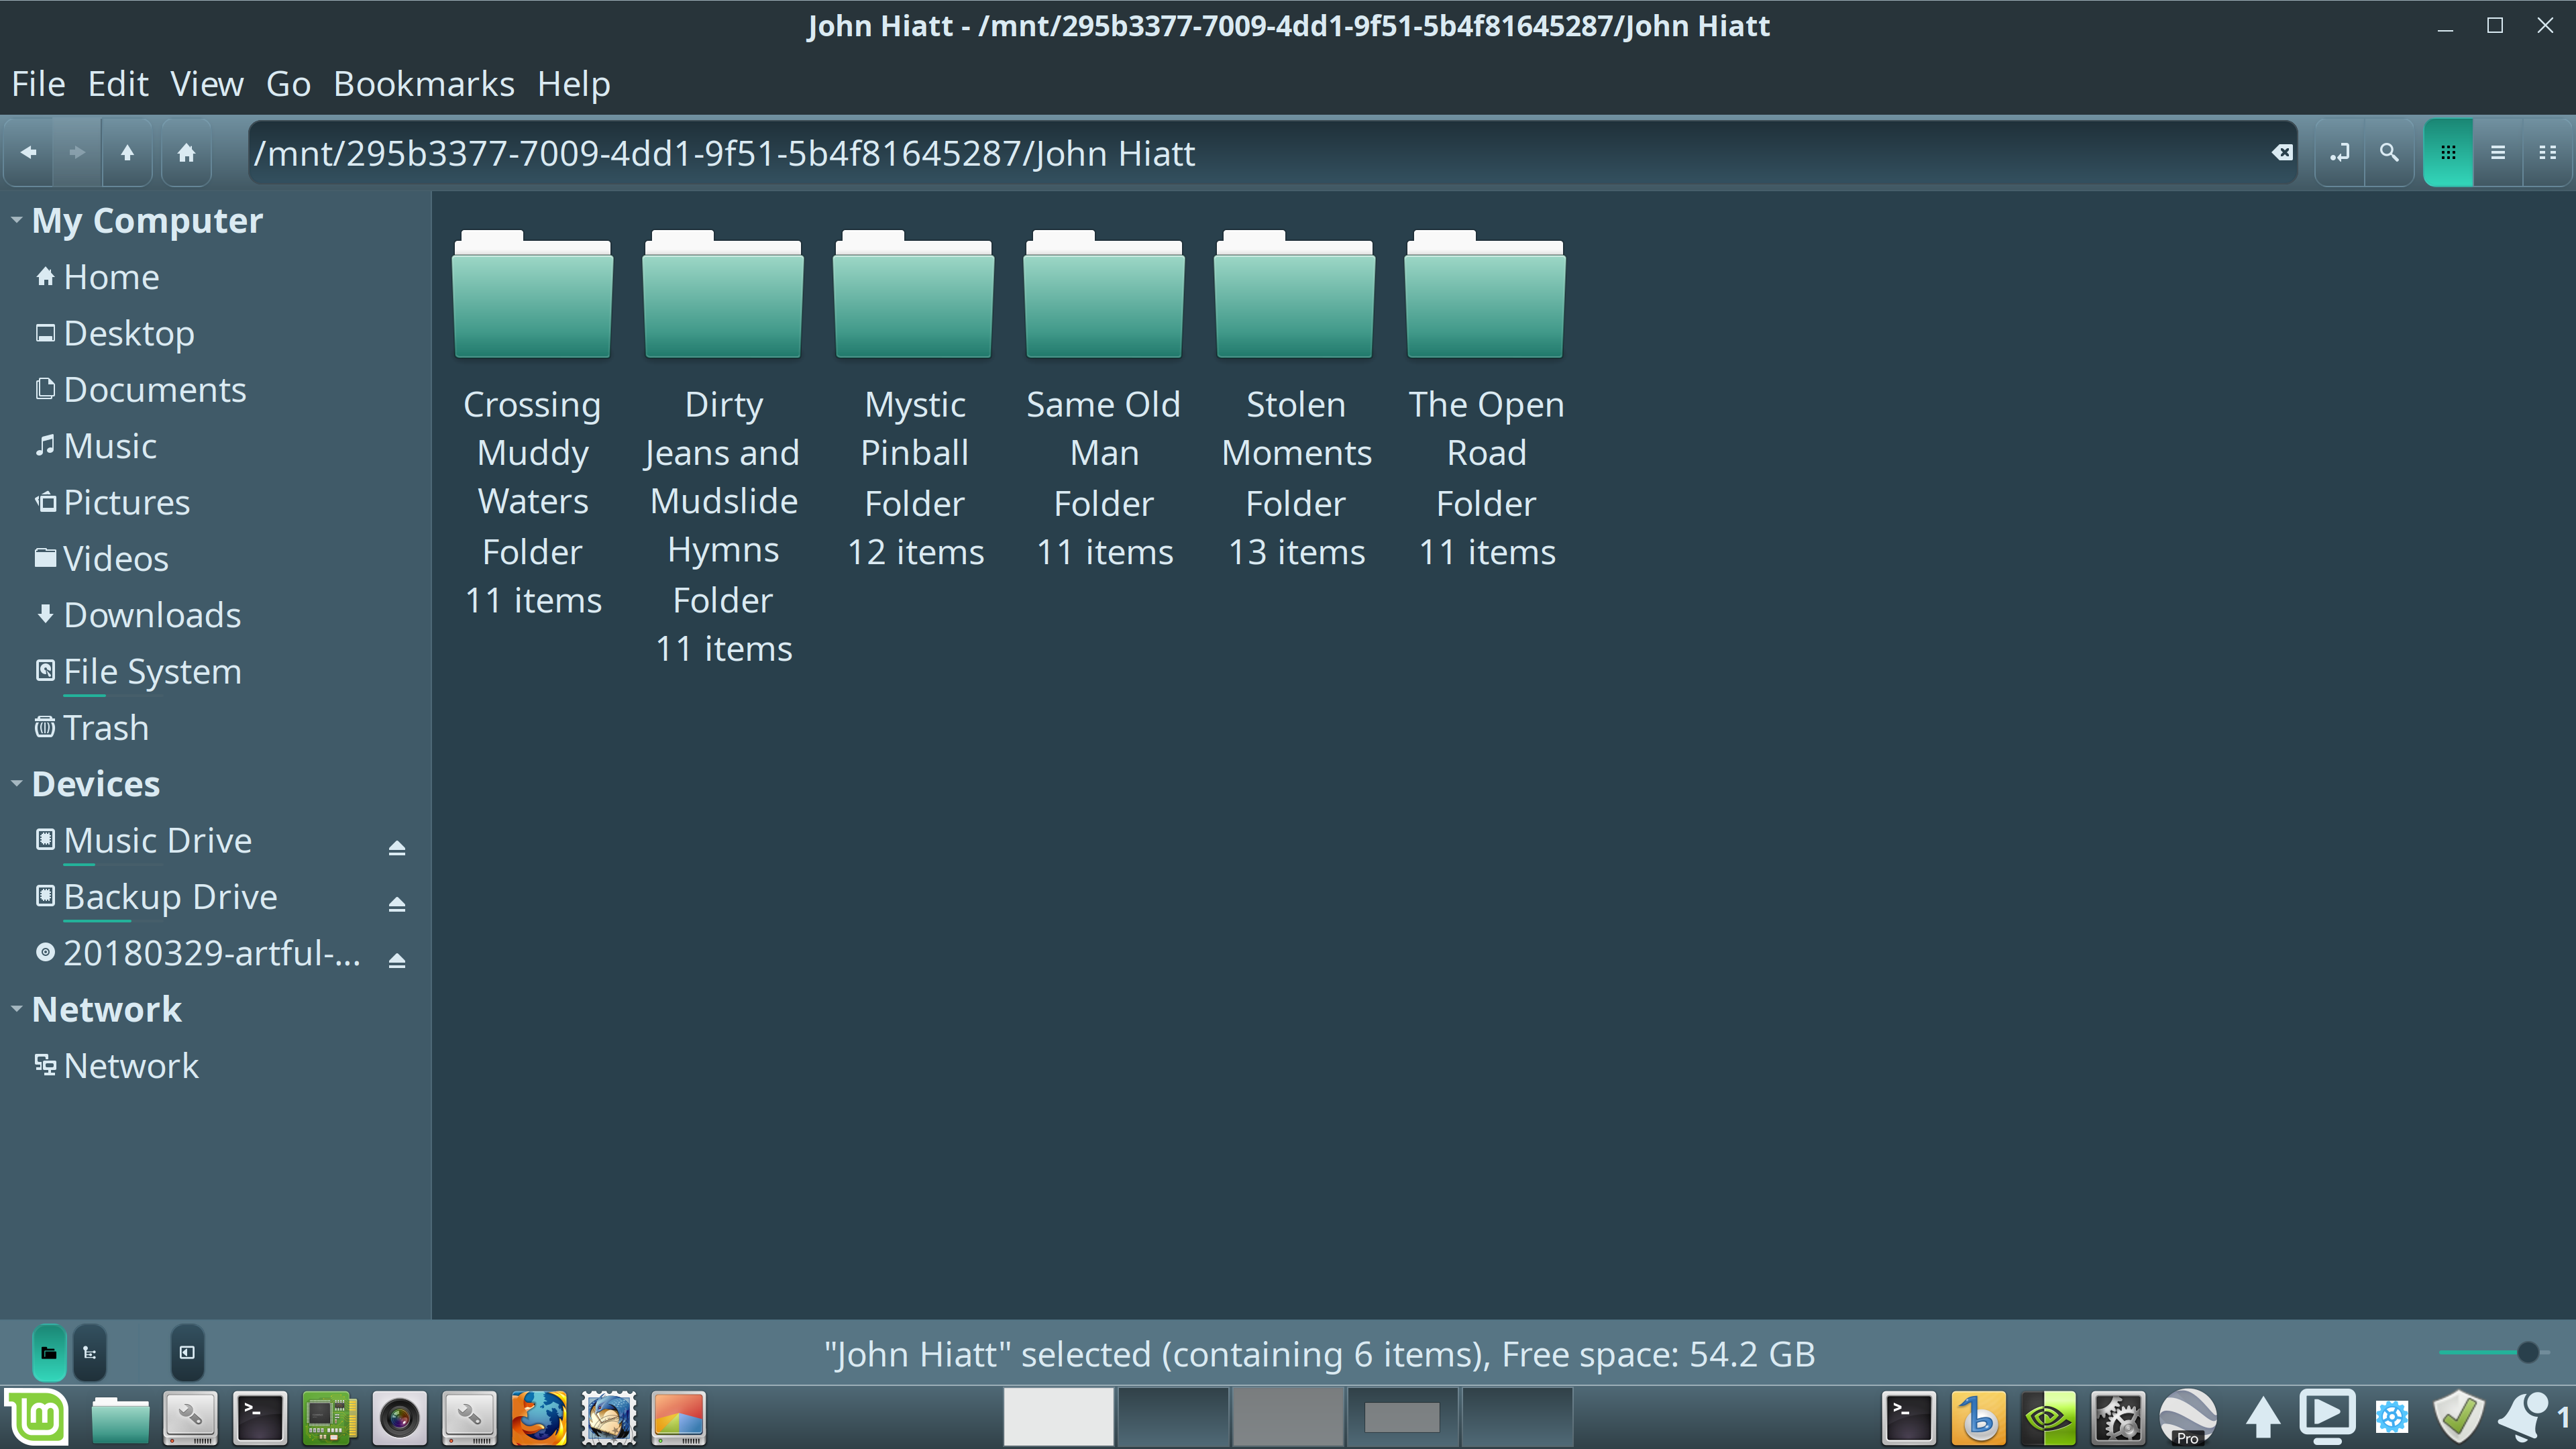Open the Bookmarks menu
The width and height of the screenshot is (2576, 1449).
point(424,84)
